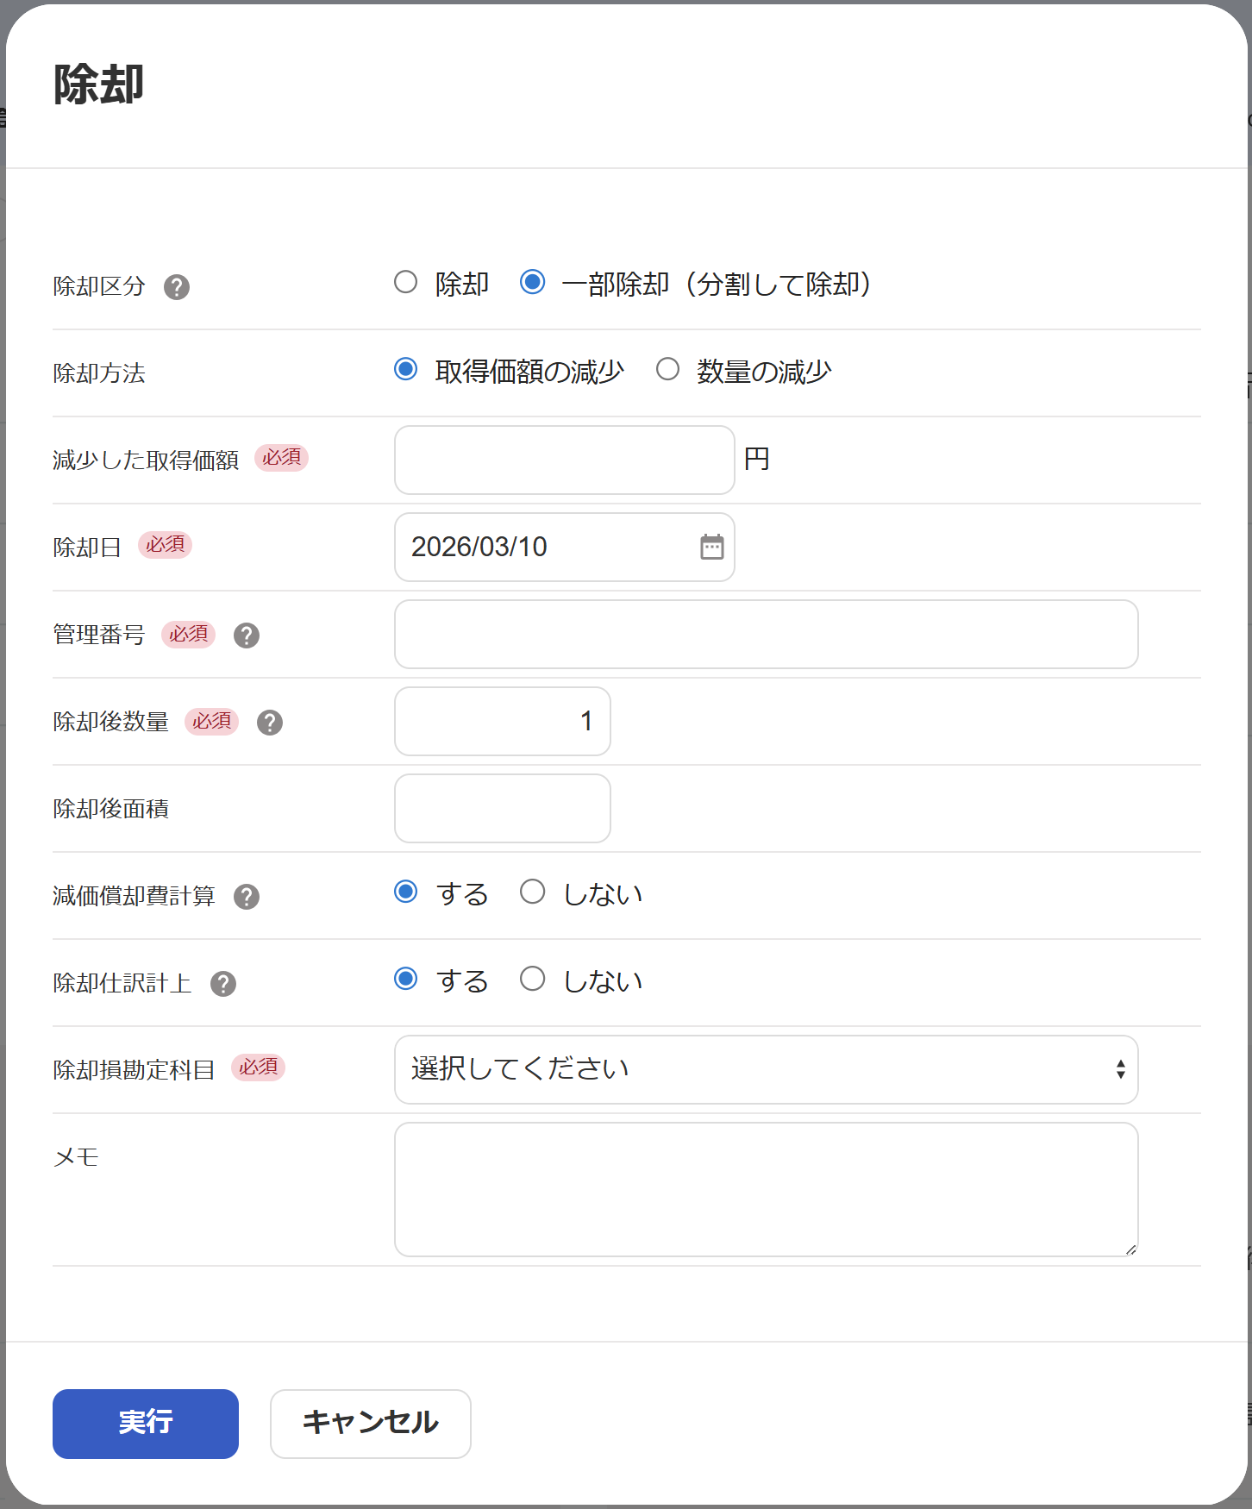Focus the 除却日 date field 2026/03/10
Viewport: 1252px width, 1509px height.
coord(565,547)
